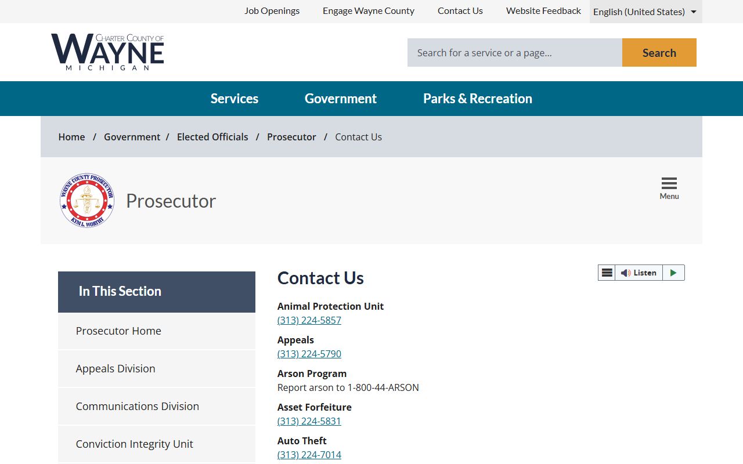This screenshot has width=743, height=464.
Task: Click the Prosecutor page heading
Action: click(x=171, y=201)
